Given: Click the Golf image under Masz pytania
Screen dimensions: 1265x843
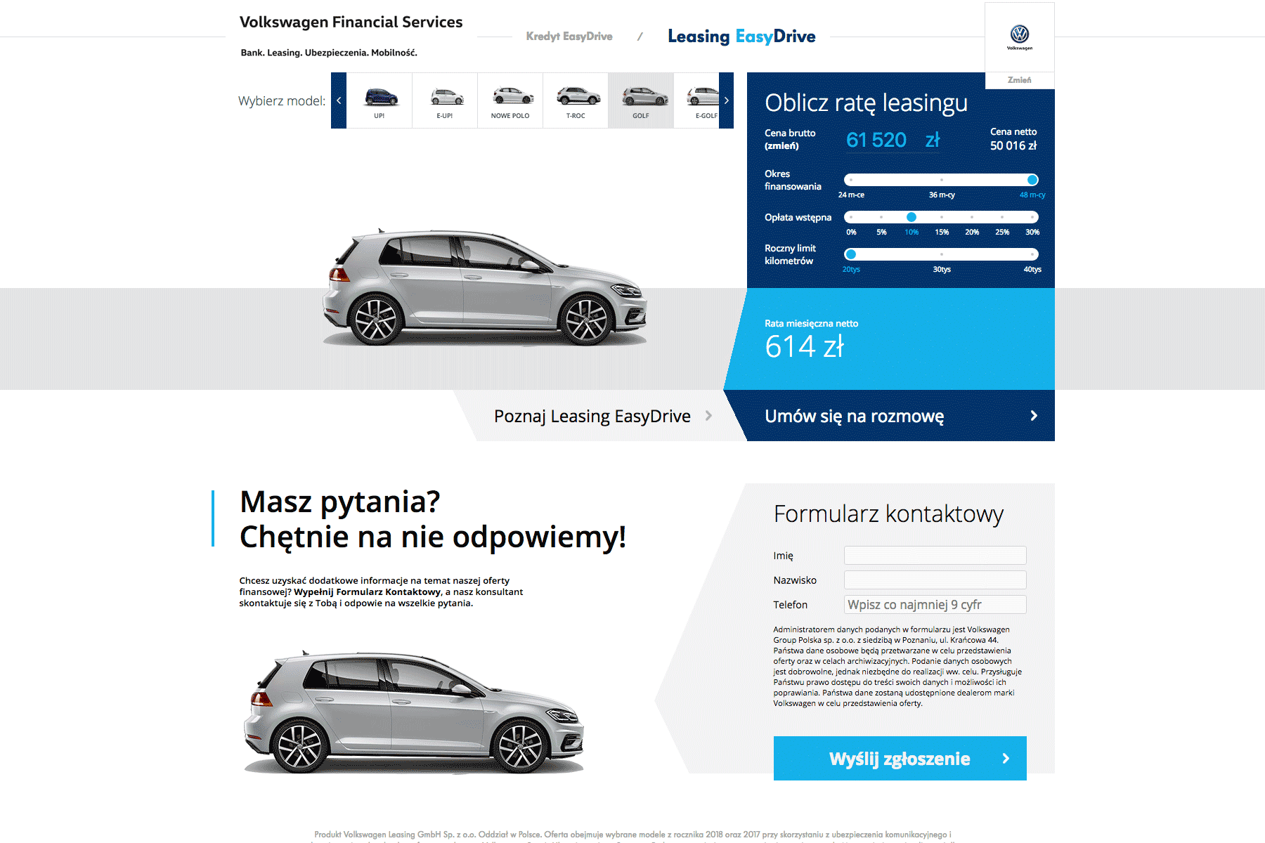Looking at the screenshot, I should (414, 712).
